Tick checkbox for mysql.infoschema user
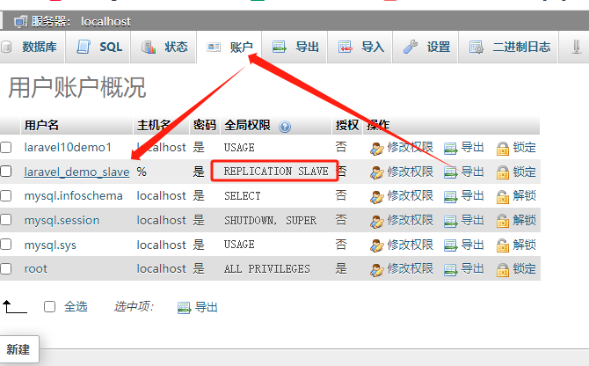The image size is (589, 366). (5, 196)
